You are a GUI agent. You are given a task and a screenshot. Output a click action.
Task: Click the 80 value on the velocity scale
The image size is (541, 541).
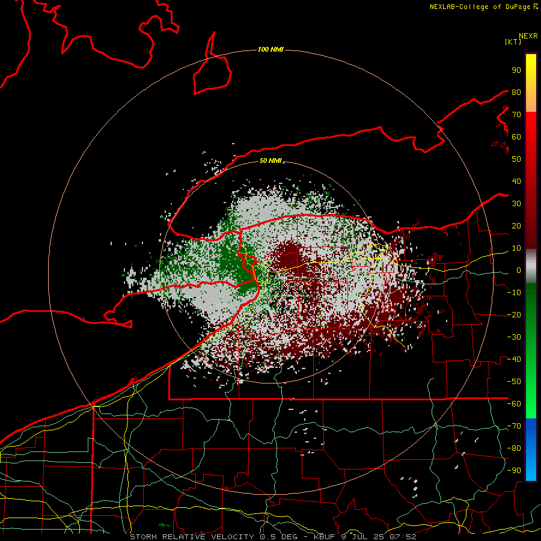point(516,92)
